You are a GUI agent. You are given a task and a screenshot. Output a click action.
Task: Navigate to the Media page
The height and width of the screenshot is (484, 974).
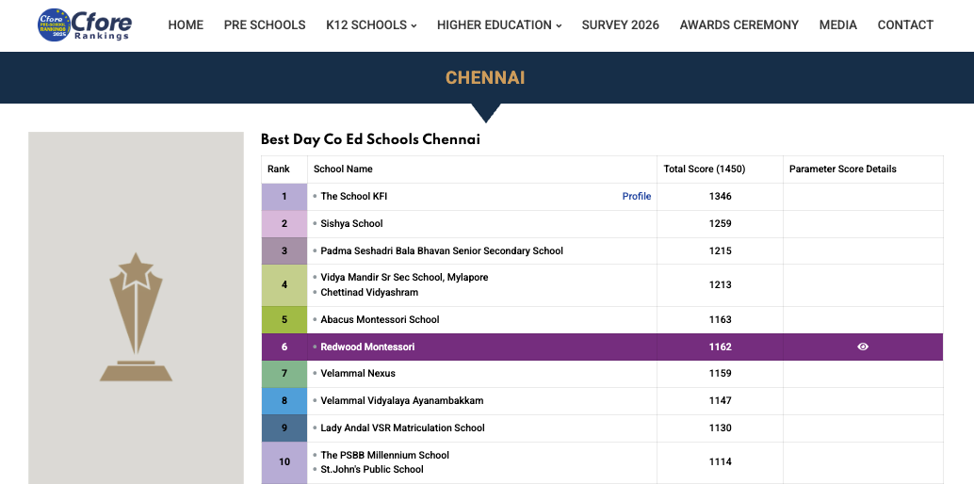click(838, 25)
